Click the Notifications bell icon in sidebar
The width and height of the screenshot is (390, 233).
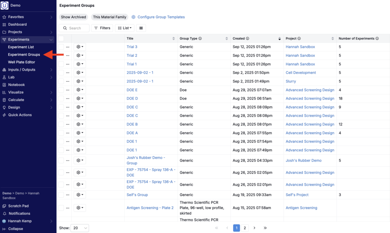coord(5,214)
